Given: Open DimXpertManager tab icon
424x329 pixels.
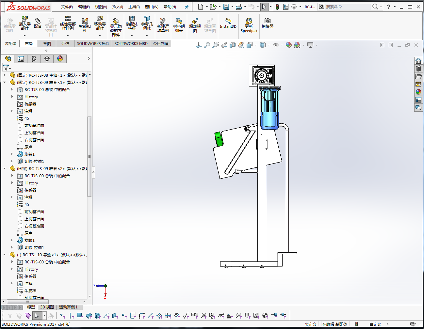Looking at the screenshot, I should click(x=47, y=59).
